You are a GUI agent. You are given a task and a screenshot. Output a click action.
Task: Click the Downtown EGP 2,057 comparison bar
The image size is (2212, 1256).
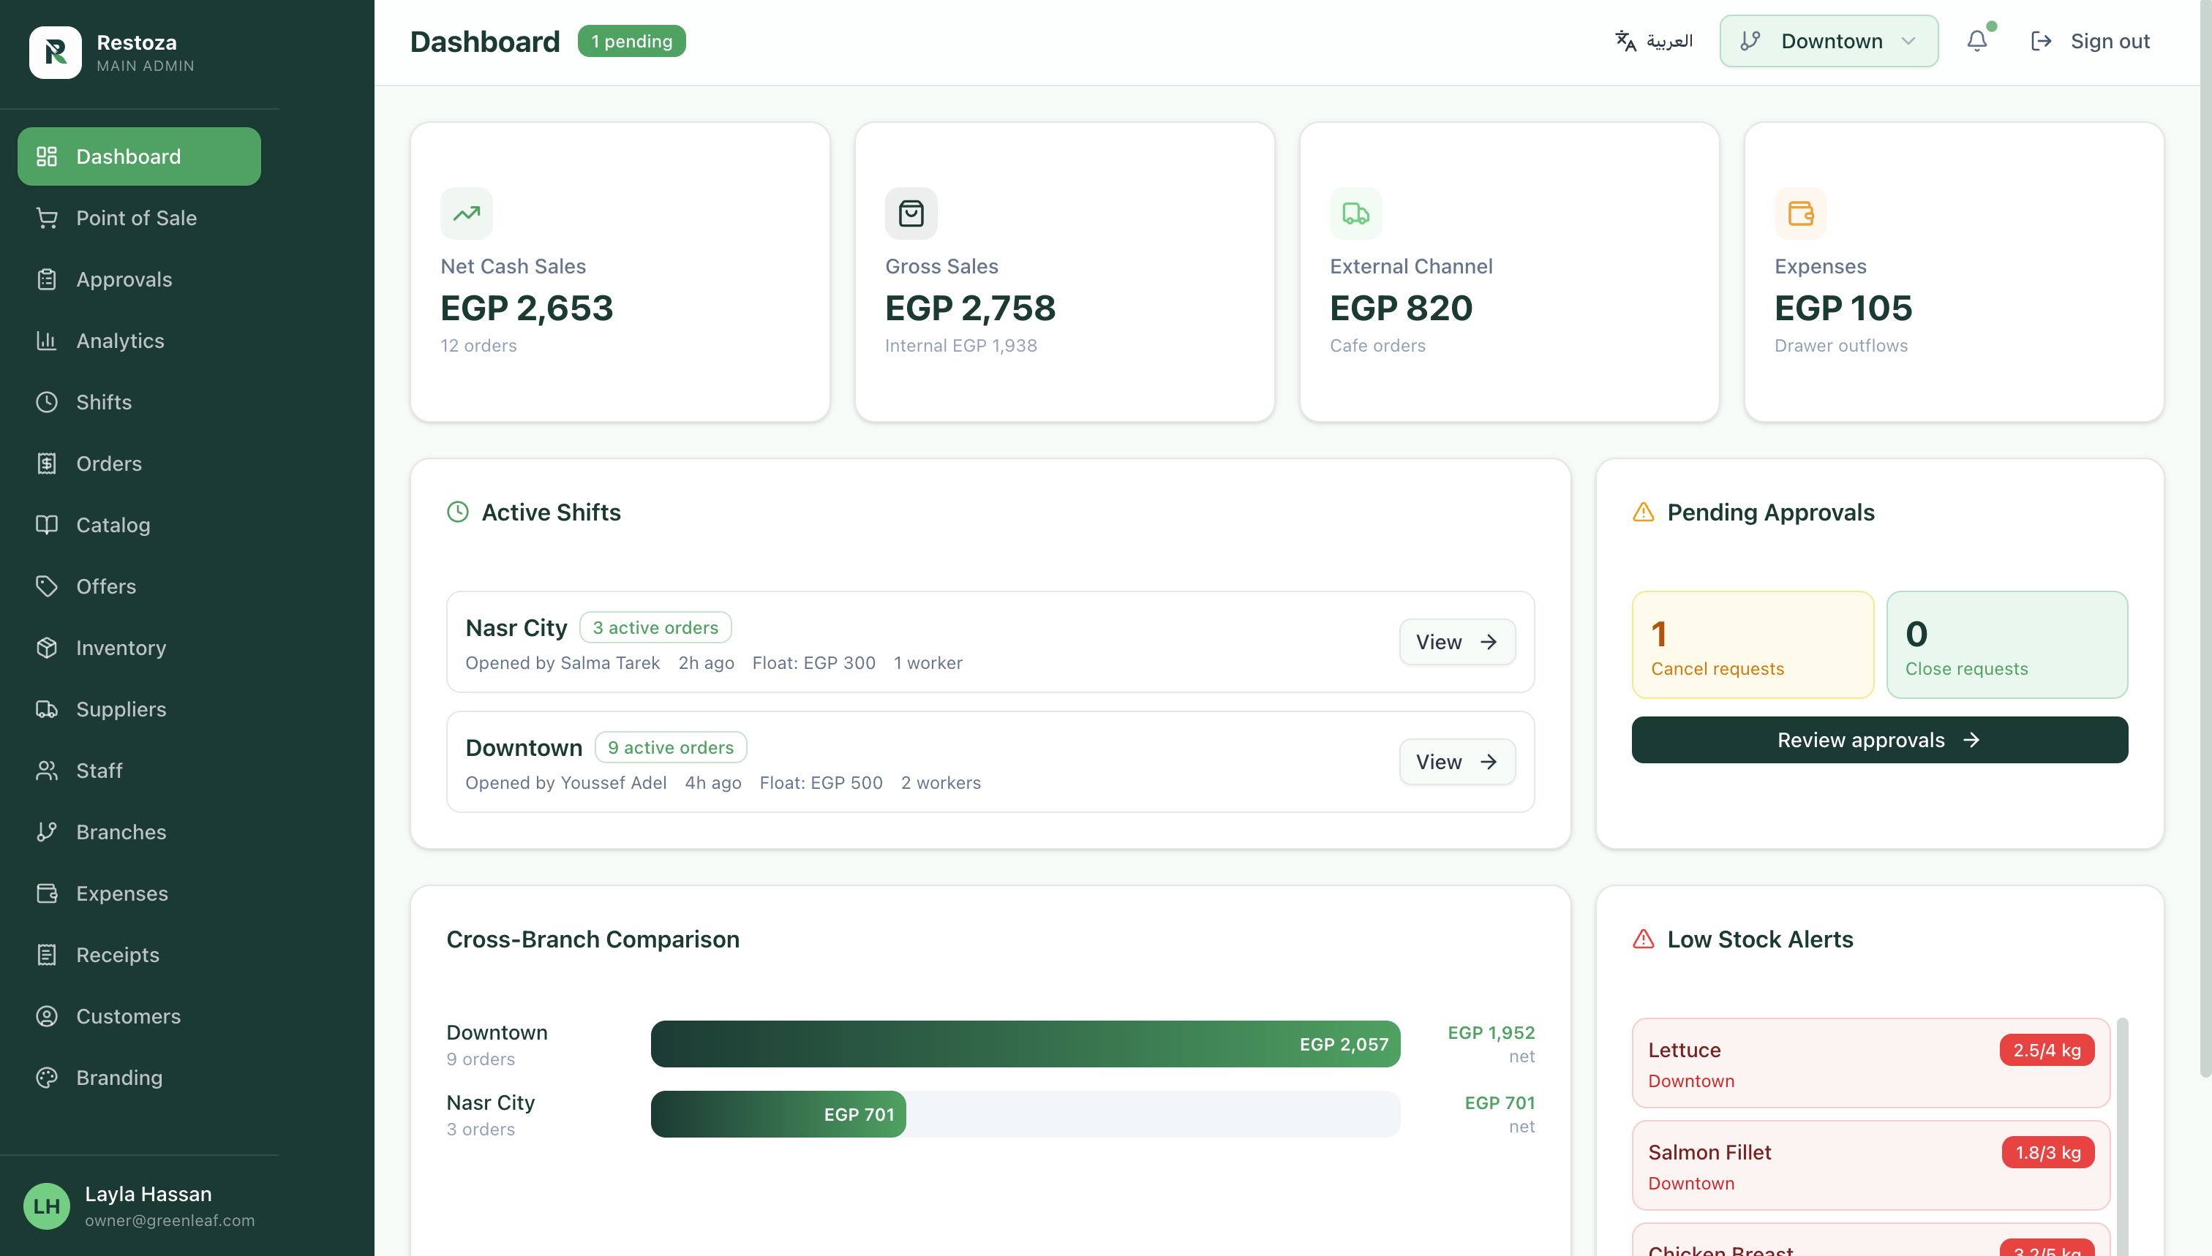[1026, 1044]
